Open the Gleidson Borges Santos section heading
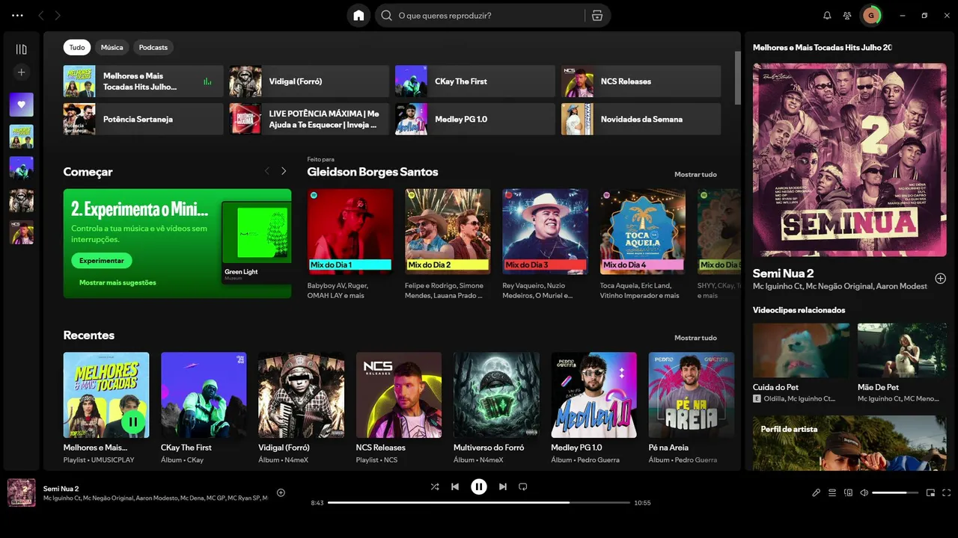 coord(373,172)
